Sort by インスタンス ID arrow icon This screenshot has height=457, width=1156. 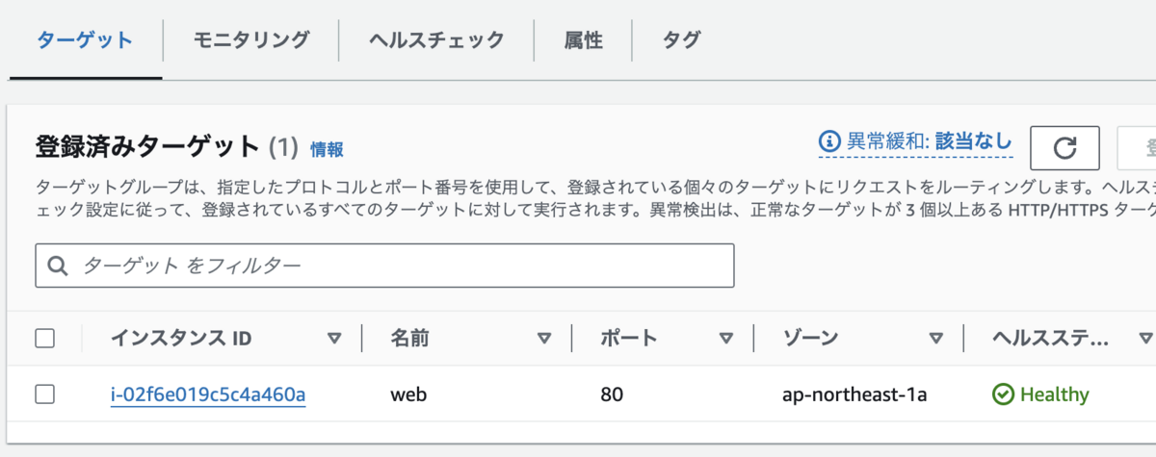point(334,338)
